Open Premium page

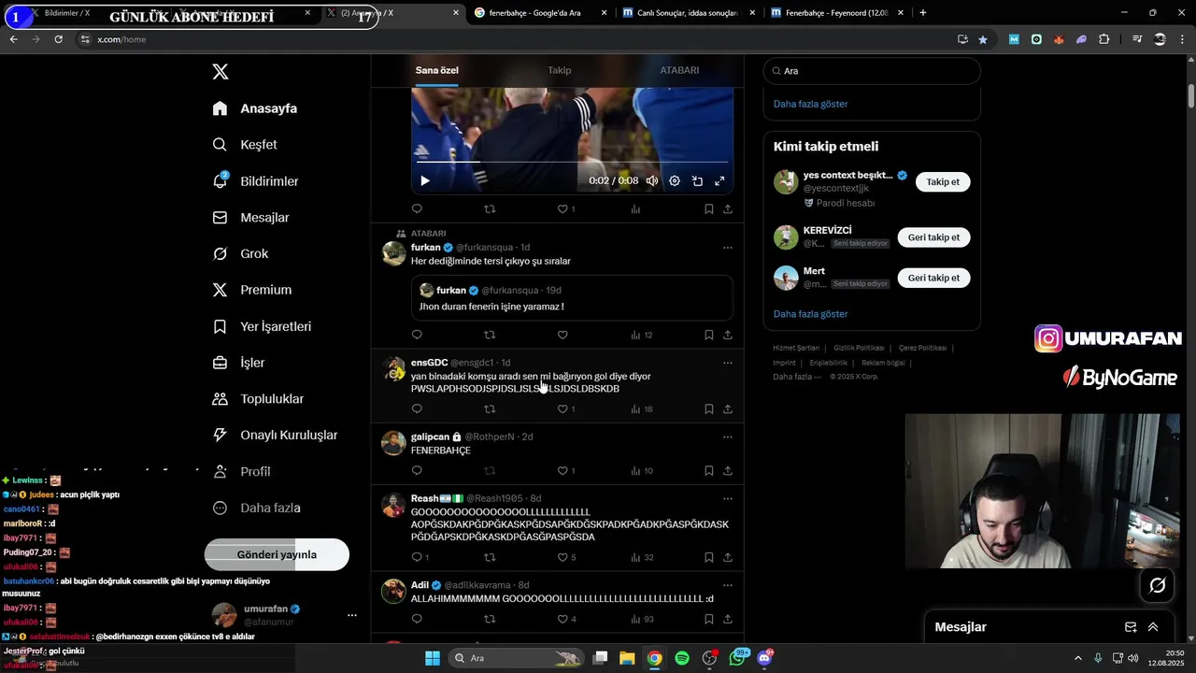(x=252, y=290)
